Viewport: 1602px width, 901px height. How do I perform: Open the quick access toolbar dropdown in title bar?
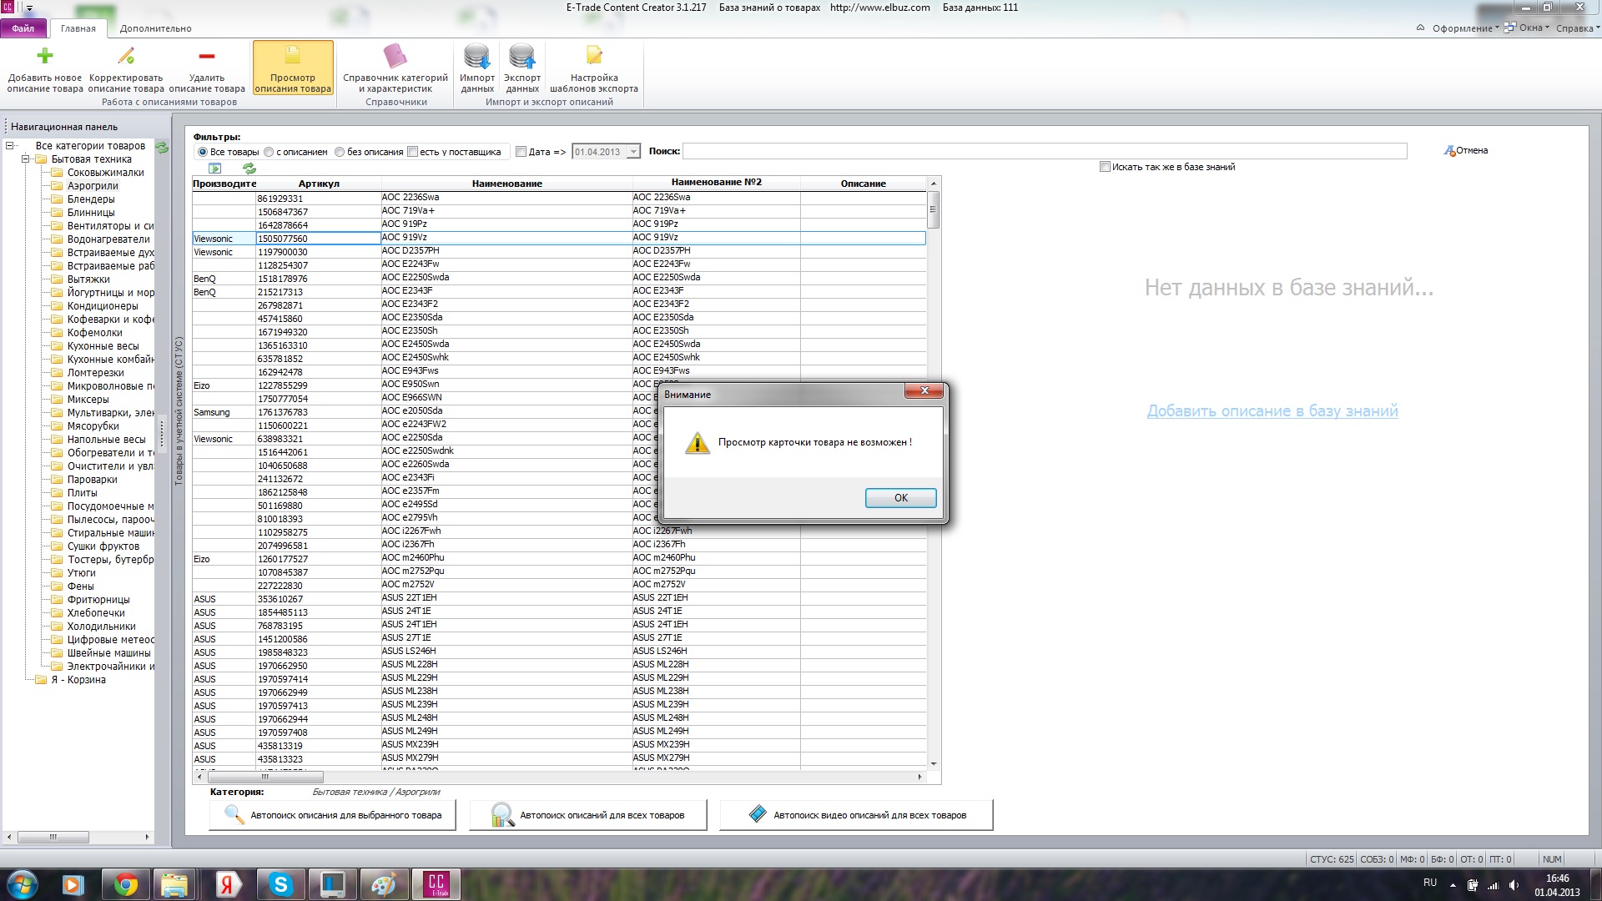29,8
